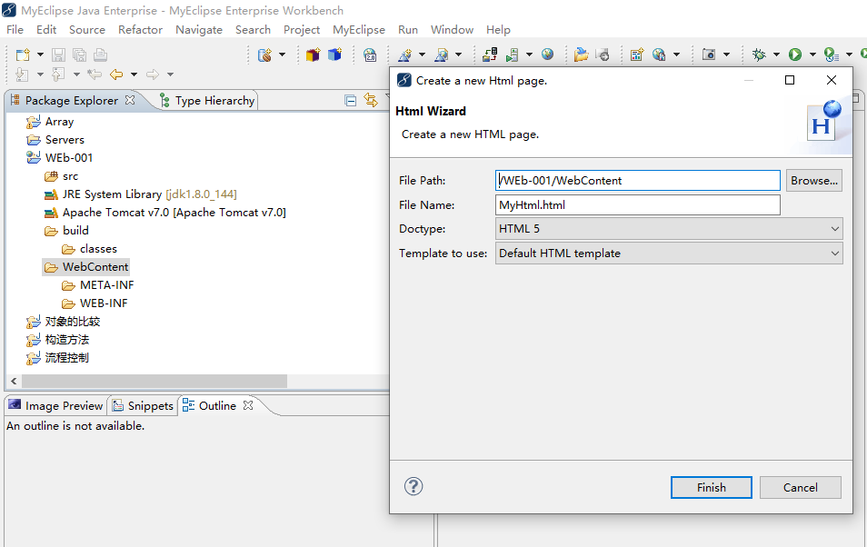This screenshot has width=867, height=547.
Task: Switch to the Snippets tab
Action: [144, 406]
